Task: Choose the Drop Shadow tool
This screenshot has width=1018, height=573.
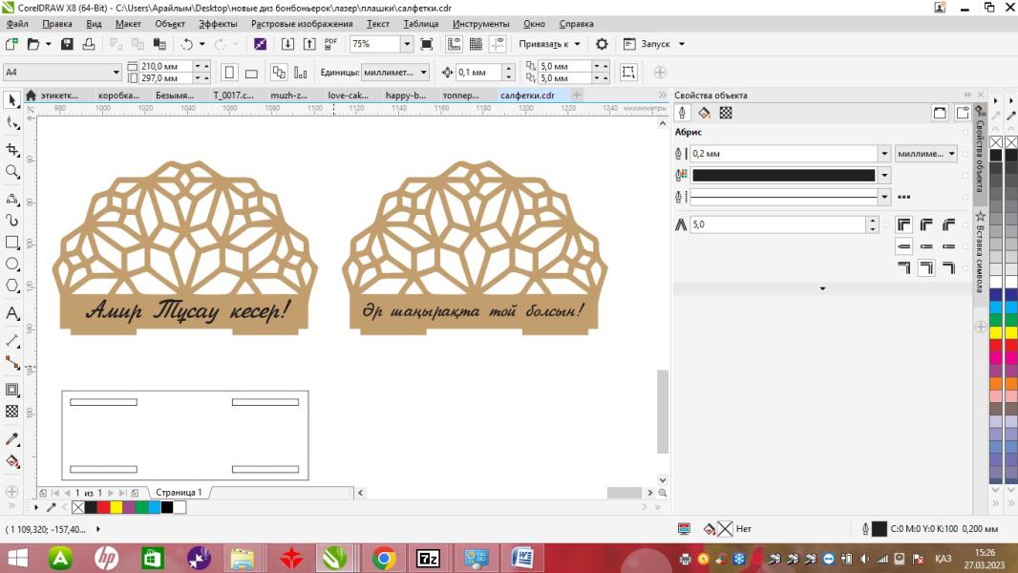Action: click(x=11, y=390)
